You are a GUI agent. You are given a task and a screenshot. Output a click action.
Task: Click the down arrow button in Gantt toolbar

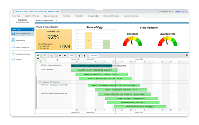pos(85,56)
